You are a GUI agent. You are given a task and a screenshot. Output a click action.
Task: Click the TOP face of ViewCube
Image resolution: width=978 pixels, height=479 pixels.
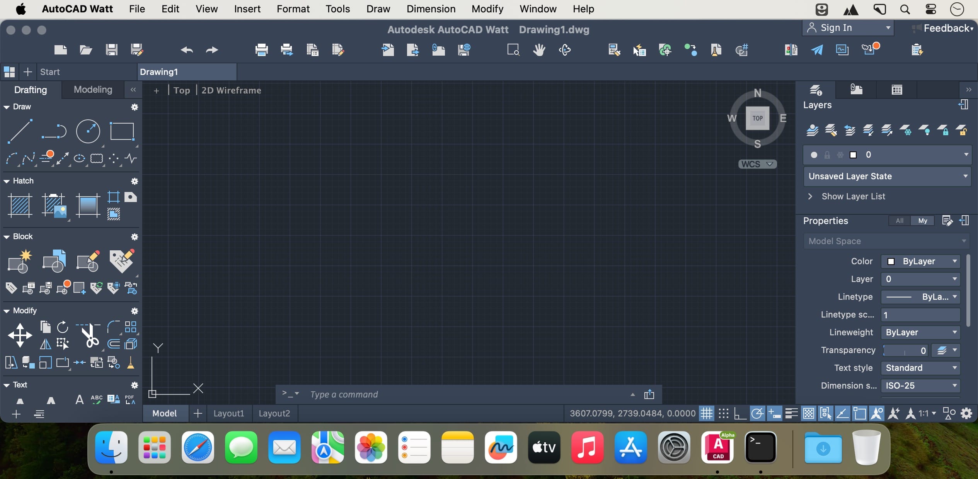tap(757, 118)
